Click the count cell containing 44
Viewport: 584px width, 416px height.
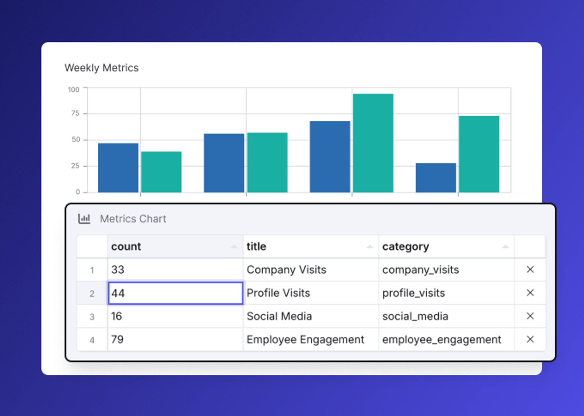coord(175,293)
